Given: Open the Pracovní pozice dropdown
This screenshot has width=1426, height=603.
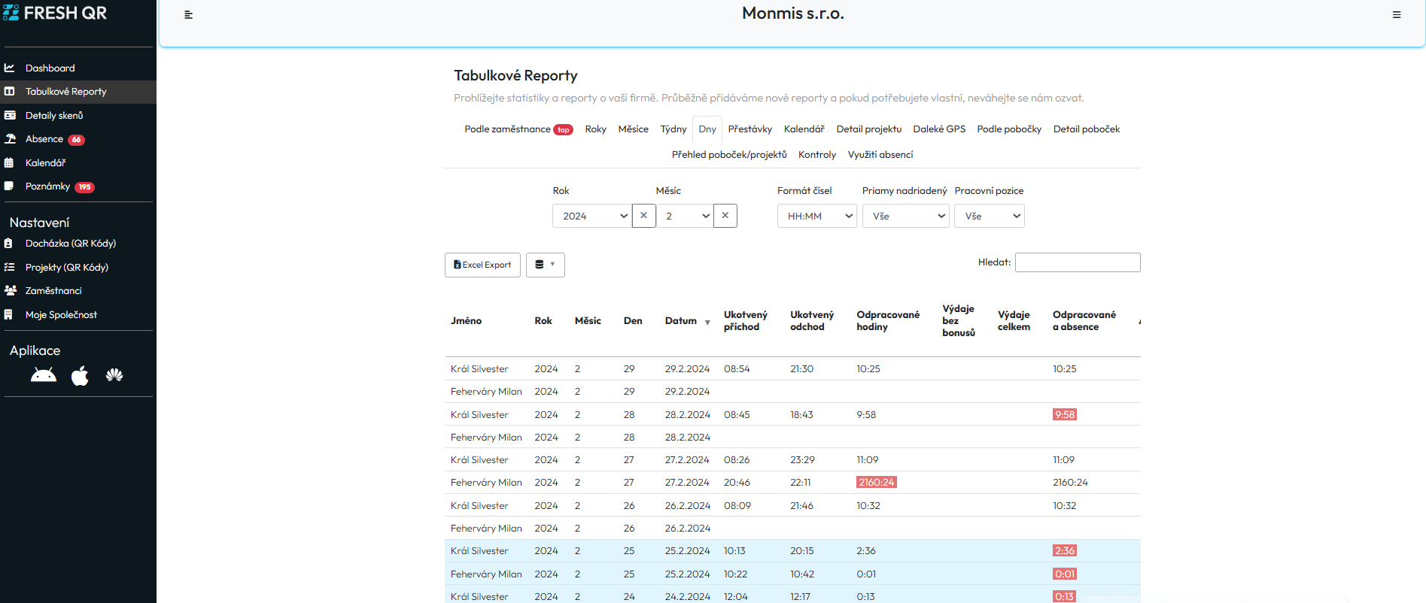Looking at the screenshot, I should [x=989, y=216].
